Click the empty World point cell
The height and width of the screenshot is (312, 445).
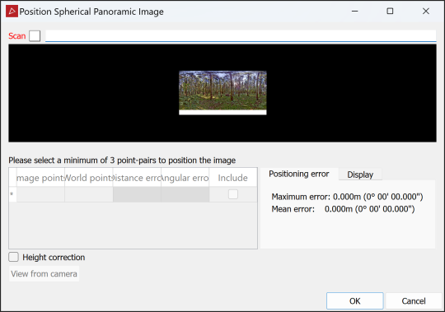click(89, 194)
